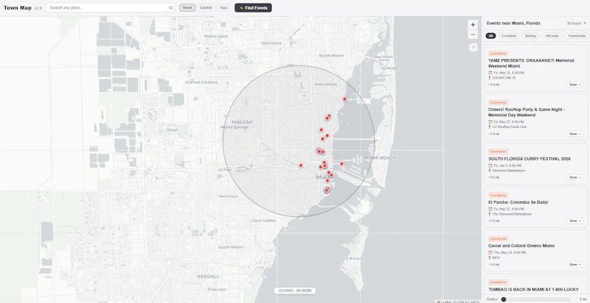Select the northernmost red event marker on map
Screen dimensions: 590x303
[344, 99]
